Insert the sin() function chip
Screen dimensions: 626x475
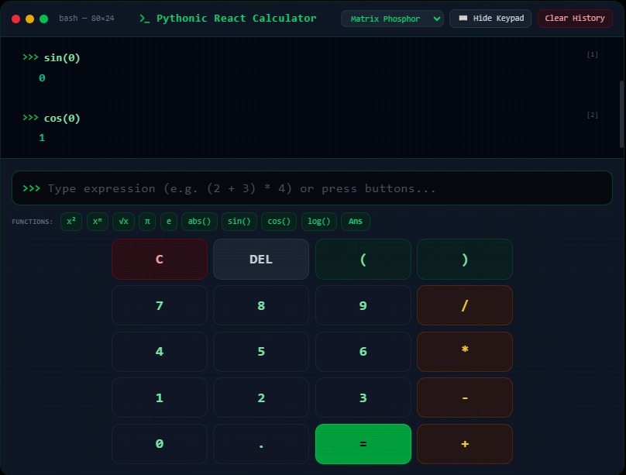pos(239,222)
